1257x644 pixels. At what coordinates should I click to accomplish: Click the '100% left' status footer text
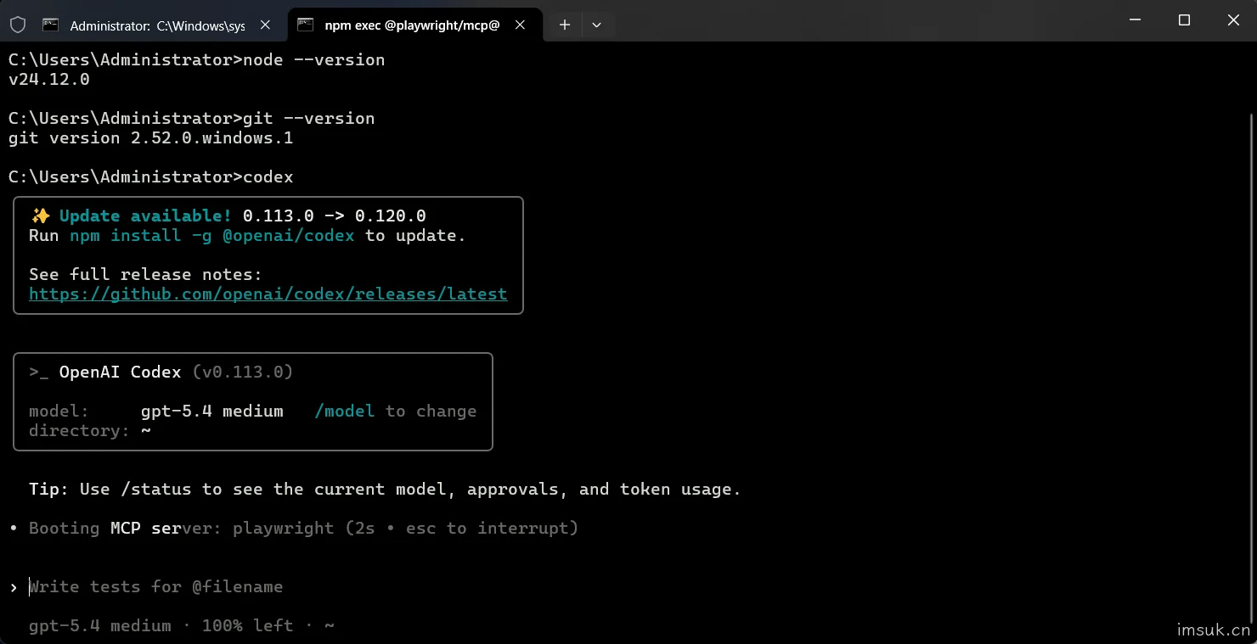point(247,625)
